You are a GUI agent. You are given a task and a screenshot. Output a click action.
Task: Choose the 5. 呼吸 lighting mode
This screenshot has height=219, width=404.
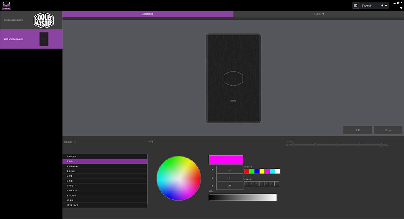pyautogui.click(x=105, y=176)
